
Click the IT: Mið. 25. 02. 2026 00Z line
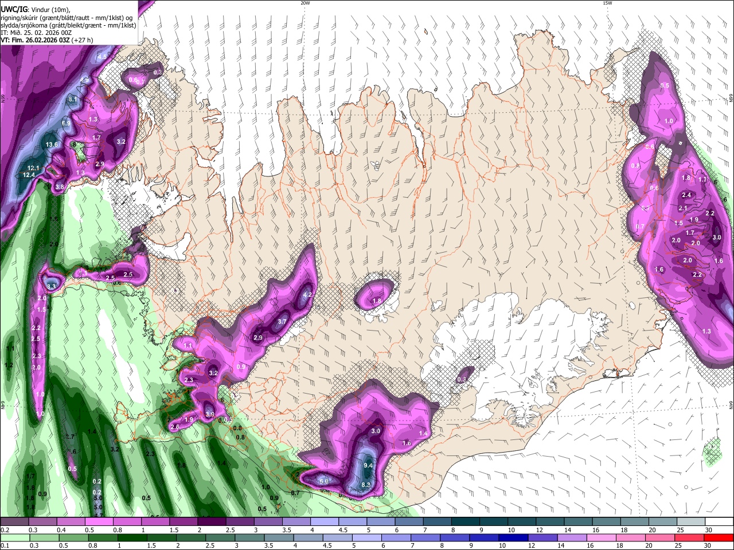[x=36, y=33]
